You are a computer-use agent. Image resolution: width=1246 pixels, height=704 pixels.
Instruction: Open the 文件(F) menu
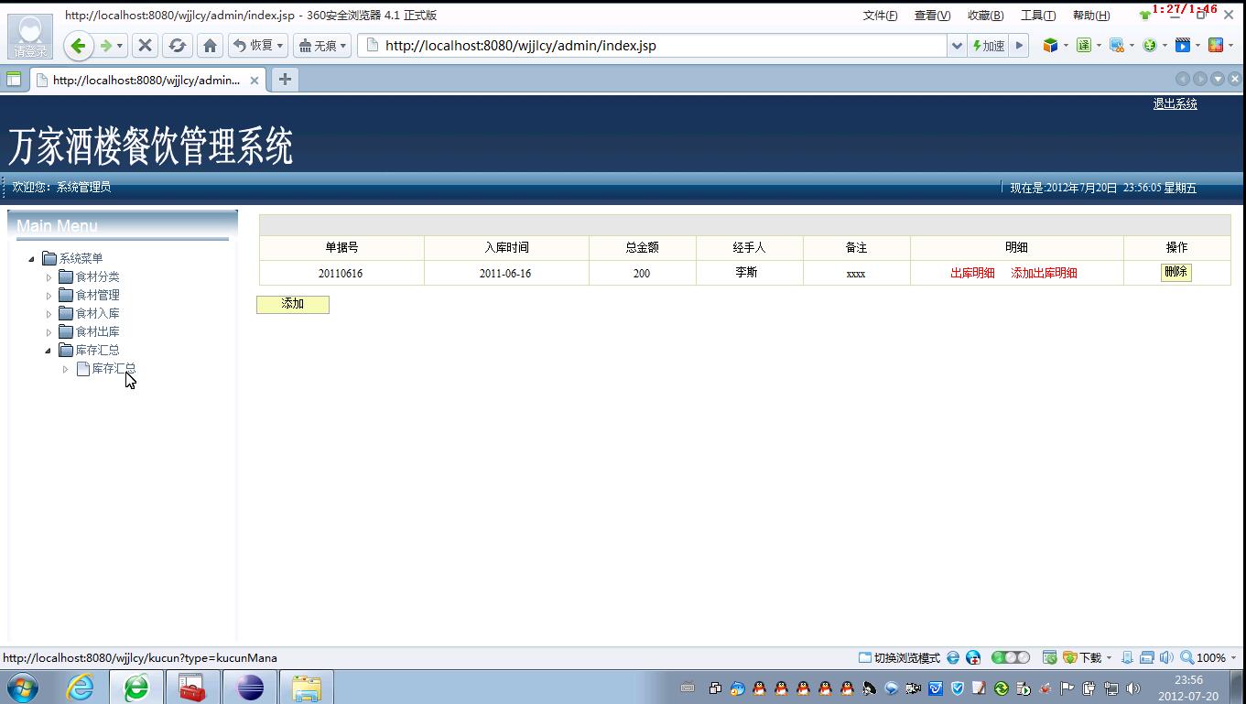click(880, 16)
